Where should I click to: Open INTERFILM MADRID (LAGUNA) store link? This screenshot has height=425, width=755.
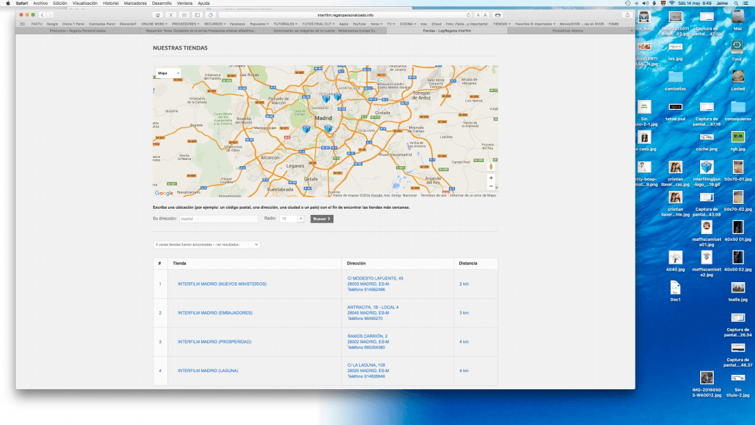(x=208, y=371)
